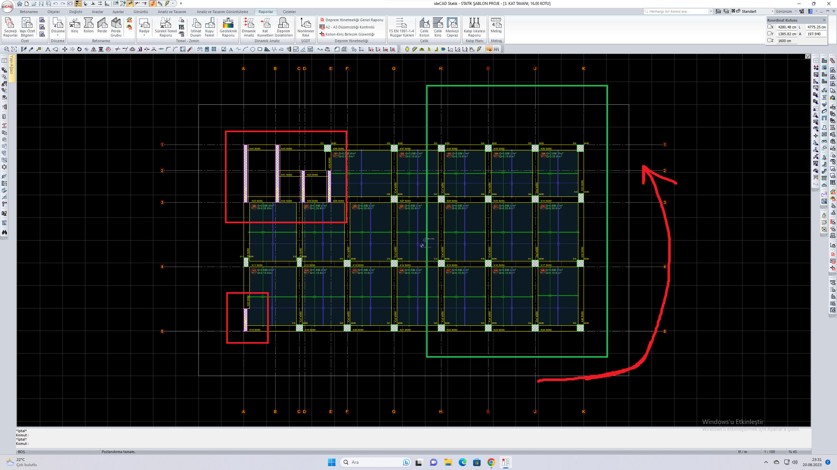Open Seçmeli Raporlar report
This screenshot has height=470, width=837.
[x=10, y=27]
